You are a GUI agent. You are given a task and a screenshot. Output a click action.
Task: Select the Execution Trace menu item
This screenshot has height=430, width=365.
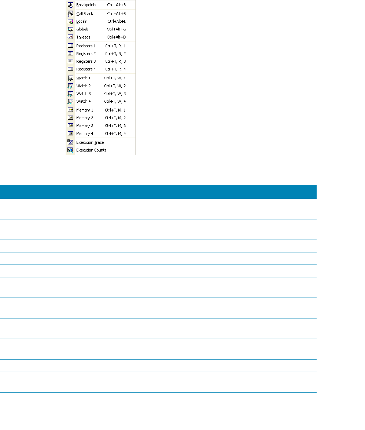click(101, 142)
